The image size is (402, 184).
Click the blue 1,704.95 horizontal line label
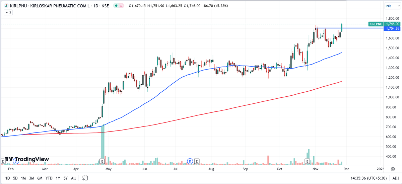pyautogui.click(x=392, y=29)
